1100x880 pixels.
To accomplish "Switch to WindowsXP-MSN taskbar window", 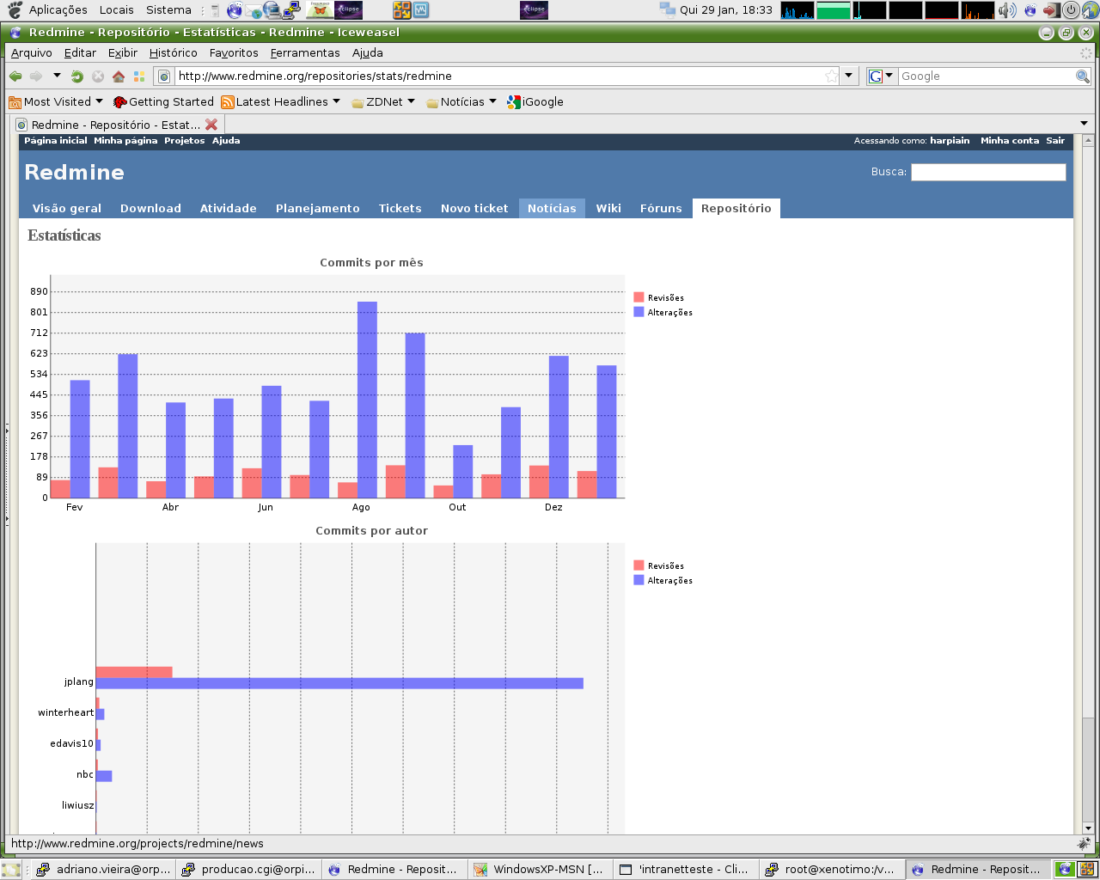I will pyautogui.click(x=540, y=870).
